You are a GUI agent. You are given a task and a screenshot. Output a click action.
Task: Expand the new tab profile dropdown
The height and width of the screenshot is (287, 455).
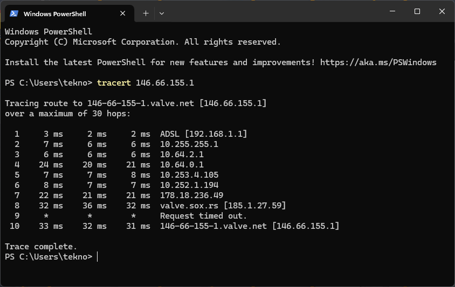(x=162, y=13)
